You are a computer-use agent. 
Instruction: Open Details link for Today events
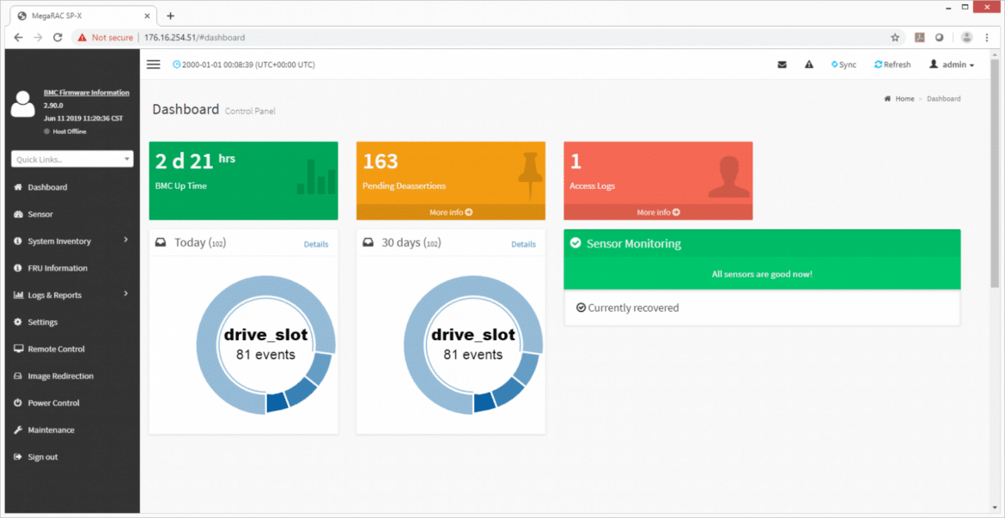point(316,244)
